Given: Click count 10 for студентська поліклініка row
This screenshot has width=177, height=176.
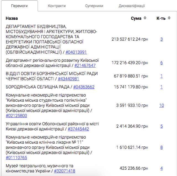Looking at the screenshot, I should (x=162, y=105).
